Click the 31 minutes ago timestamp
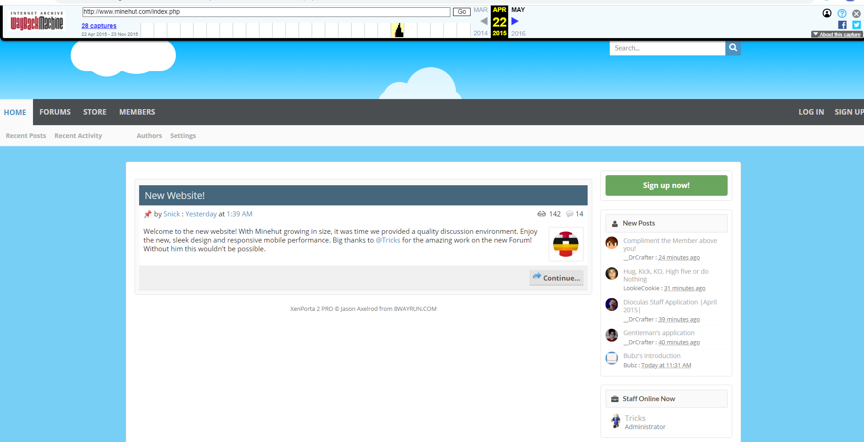 [684, 288]
